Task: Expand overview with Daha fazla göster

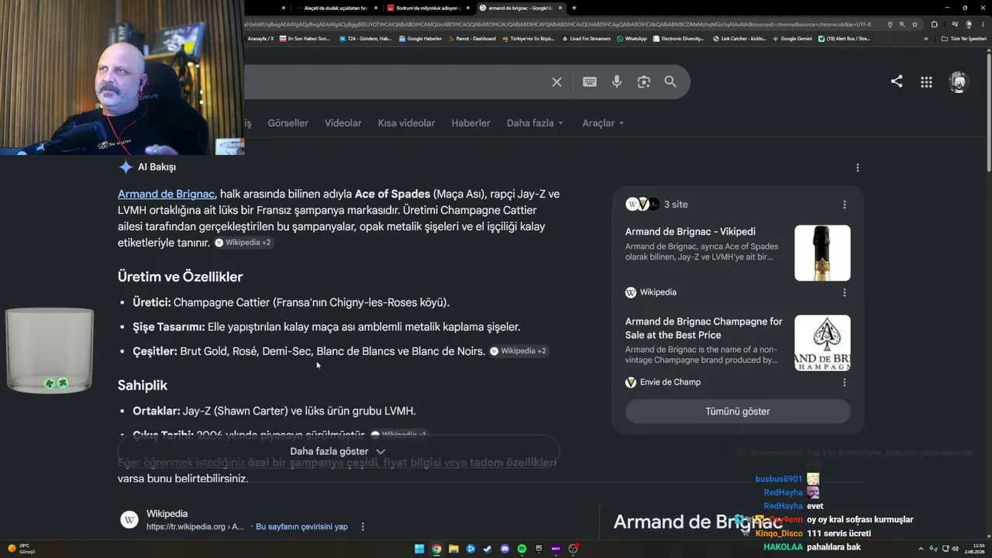Action: pos(338,451)
